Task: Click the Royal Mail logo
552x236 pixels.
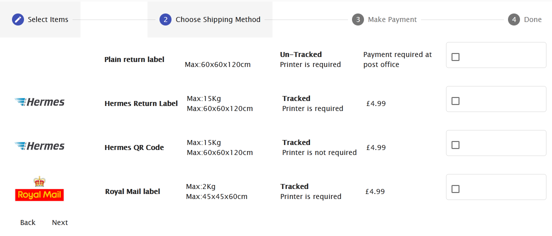Action: pos(39,189)
